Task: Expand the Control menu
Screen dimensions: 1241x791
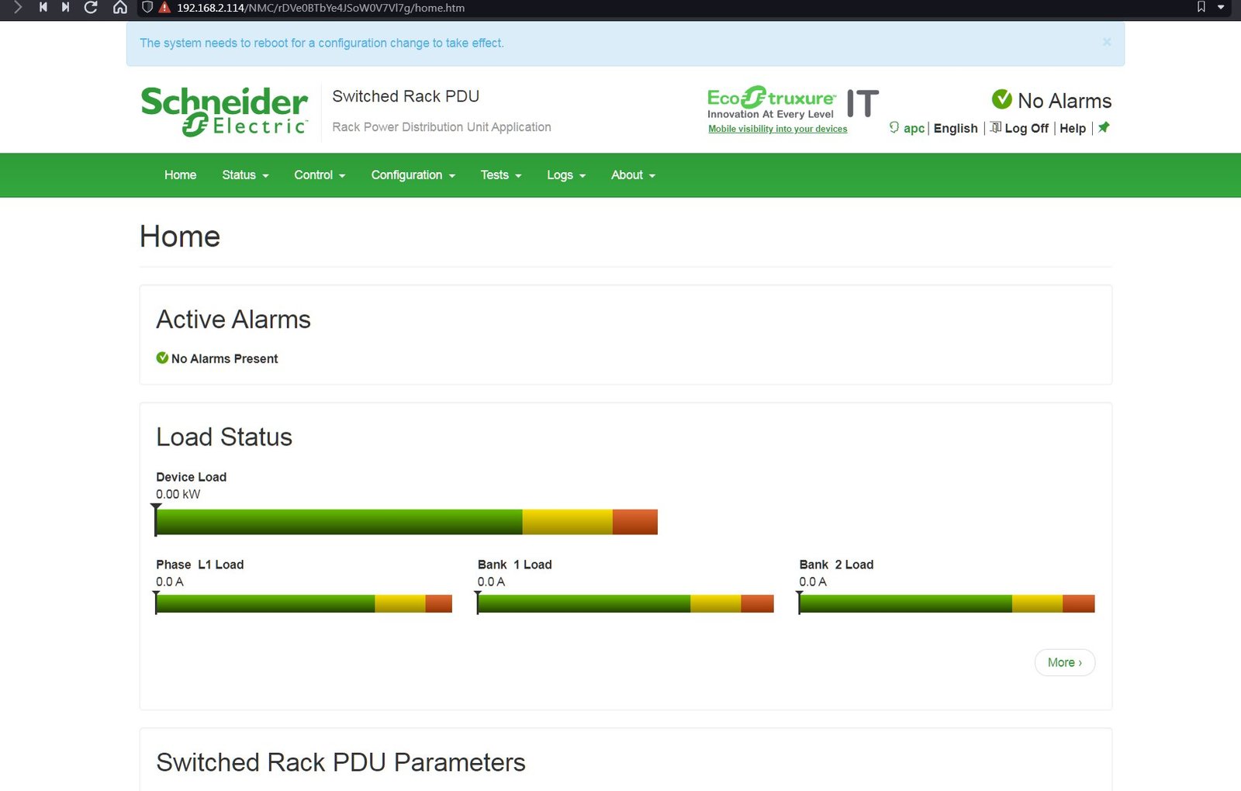Action: [x=320, y=175]
